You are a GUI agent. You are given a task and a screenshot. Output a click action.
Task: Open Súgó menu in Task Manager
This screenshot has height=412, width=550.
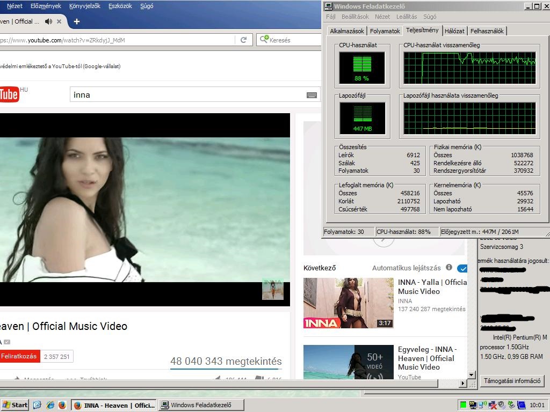coord(430,17)
